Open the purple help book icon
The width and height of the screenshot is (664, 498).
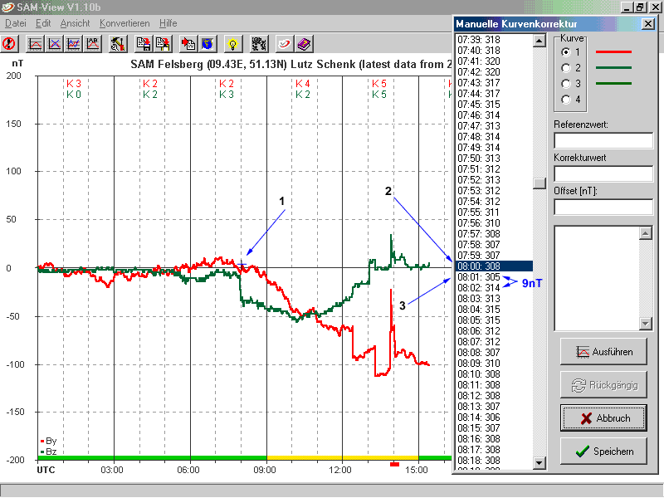pyautogui.click(x=304, y=44)
